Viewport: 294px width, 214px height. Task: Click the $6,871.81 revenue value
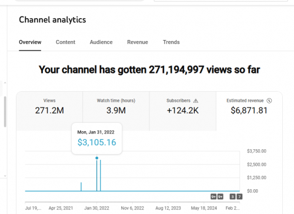click(x=249, y=111)
